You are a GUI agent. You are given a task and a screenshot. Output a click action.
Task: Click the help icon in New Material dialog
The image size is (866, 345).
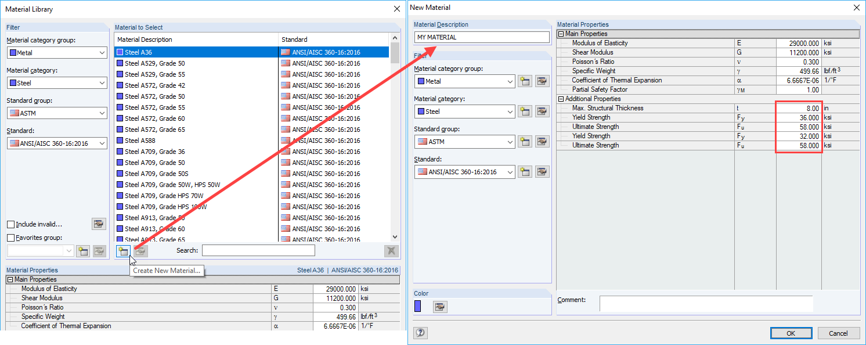click(421, 333)
